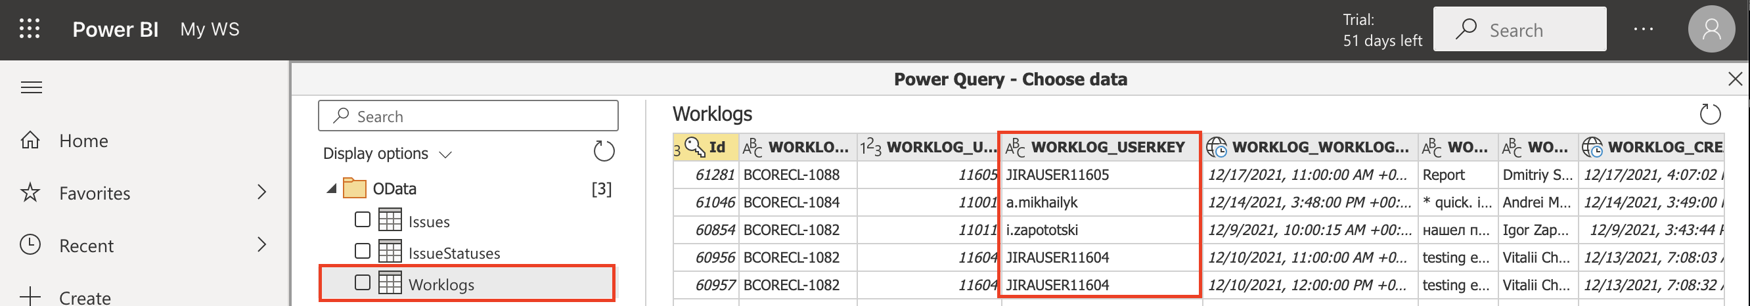The height and width of the screenshot is (306, 1750).
Task: Click the magnifier icon in header search
Action: (x=1466, y=29)
